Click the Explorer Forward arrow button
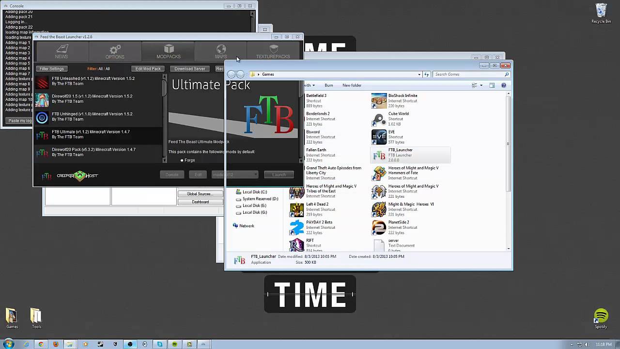Screen dimensions: 620x349 (240, 74)
